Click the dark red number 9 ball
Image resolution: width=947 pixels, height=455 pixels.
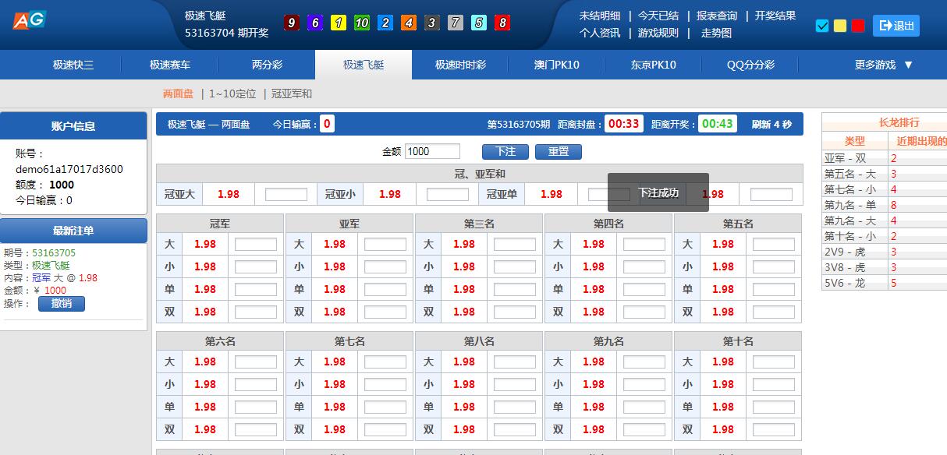(291, 23)
